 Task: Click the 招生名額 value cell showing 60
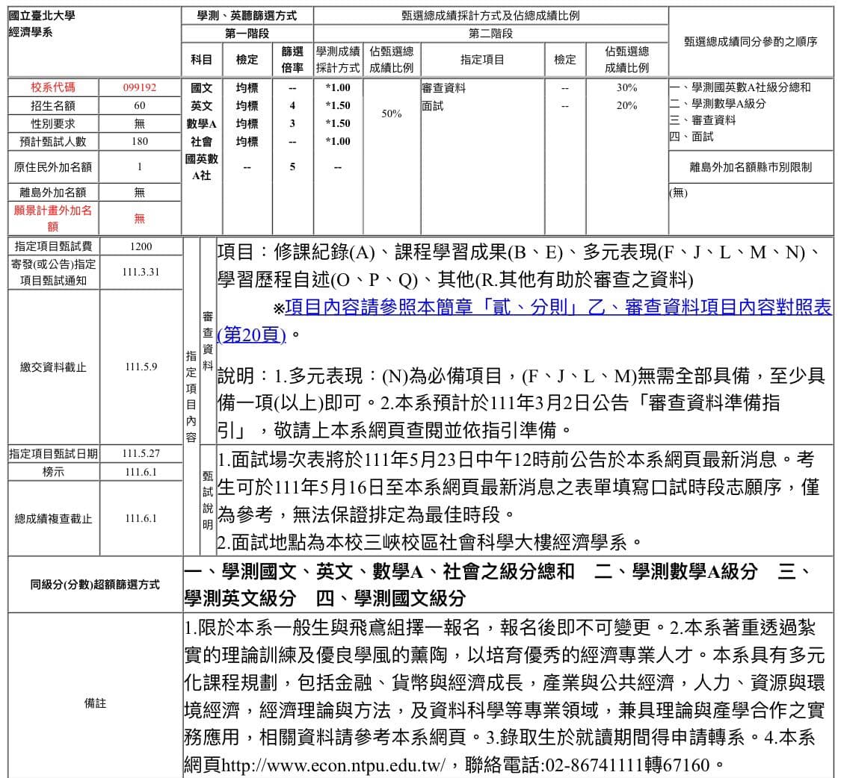coord(140,105)
